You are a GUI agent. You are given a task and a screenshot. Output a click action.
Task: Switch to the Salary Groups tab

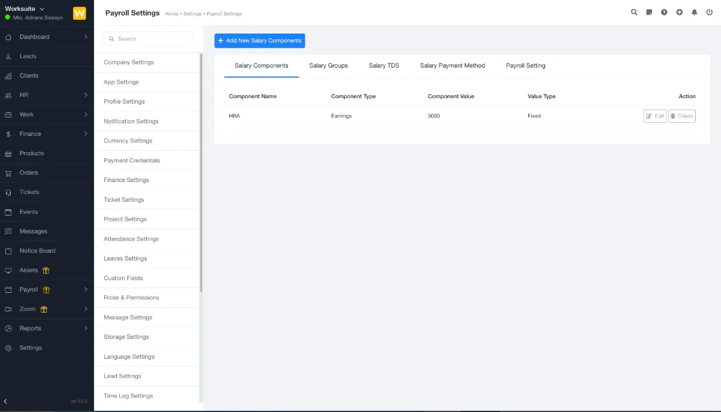point(328,66)
